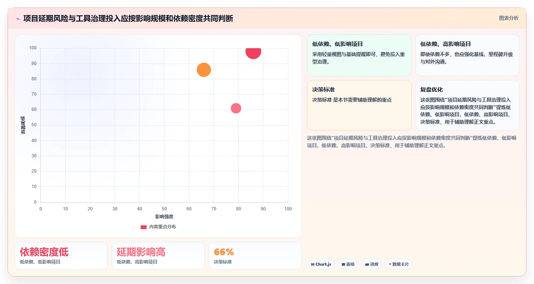Viewport: 534px width, 284px height.
Task: Toggle the 内容重点分布 legend item
Action: (158, 227)
